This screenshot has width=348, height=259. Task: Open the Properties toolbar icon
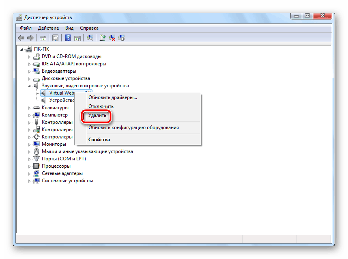click(x=55, y=38)
